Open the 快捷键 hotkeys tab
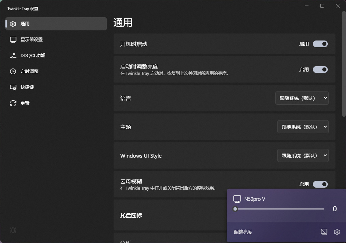The image size is (346, 243). coord(56,87)
